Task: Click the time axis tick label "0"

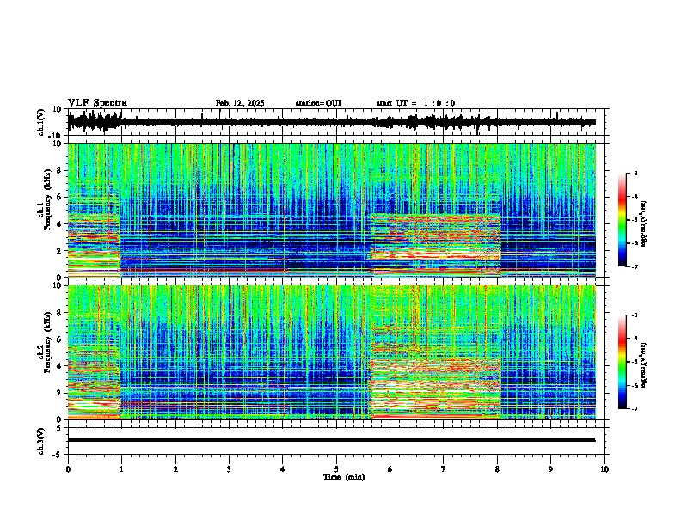Action: pyautogui.click(x=68, y=469)
